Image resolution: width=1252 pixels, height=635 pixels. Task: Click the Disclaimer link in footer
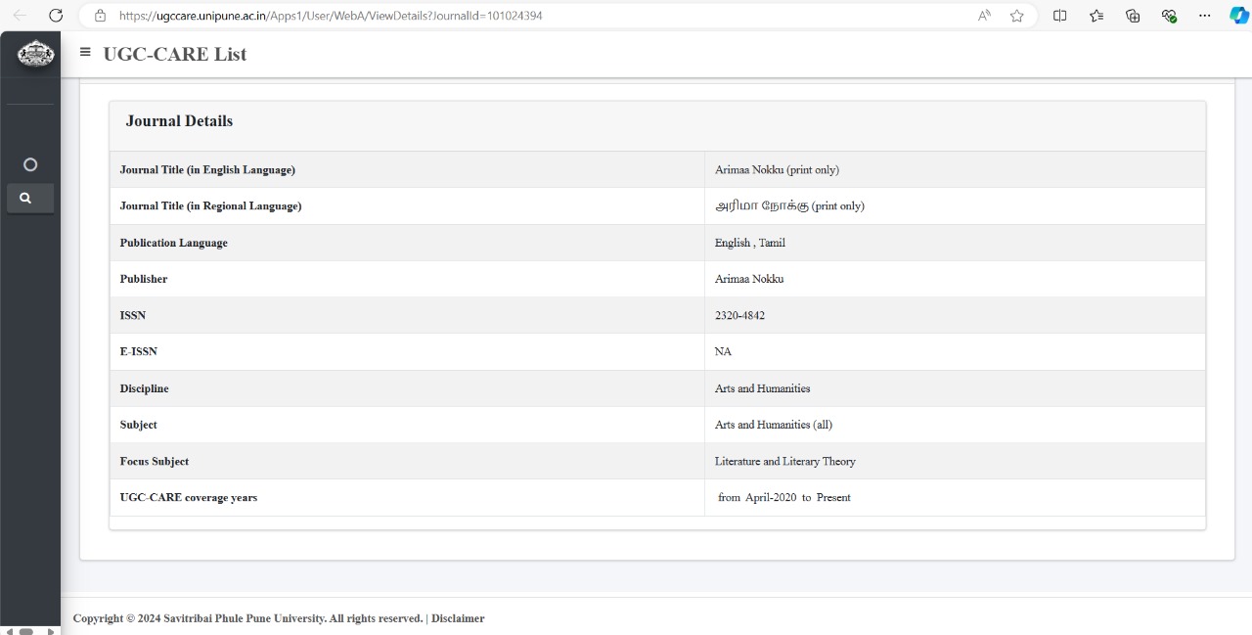point(458,618)
